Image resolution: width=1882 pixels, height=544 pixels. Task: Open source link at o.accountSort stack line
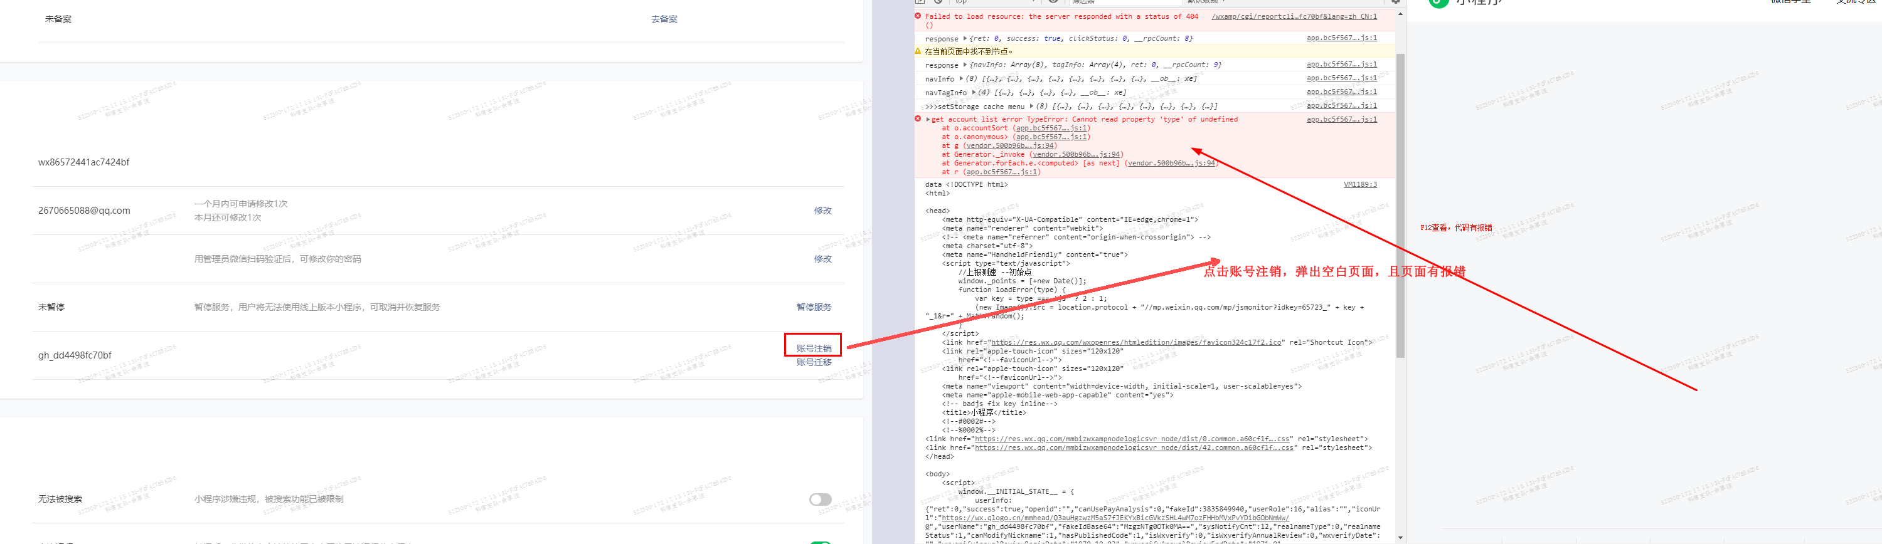click(x=1051, y=128)
